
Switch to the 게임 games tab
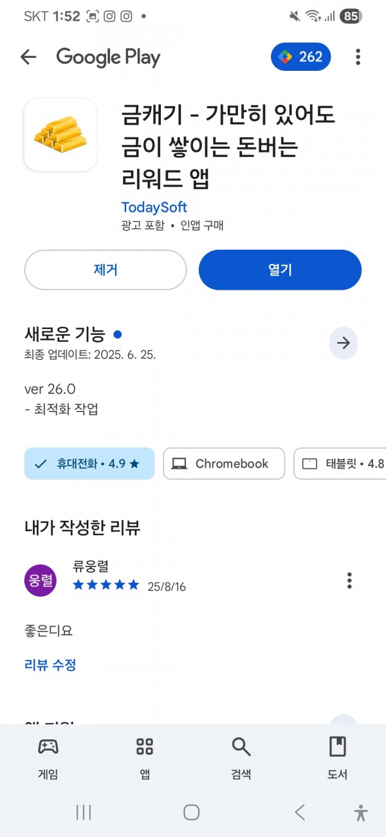pyautogui.click(x=48, y=758)
